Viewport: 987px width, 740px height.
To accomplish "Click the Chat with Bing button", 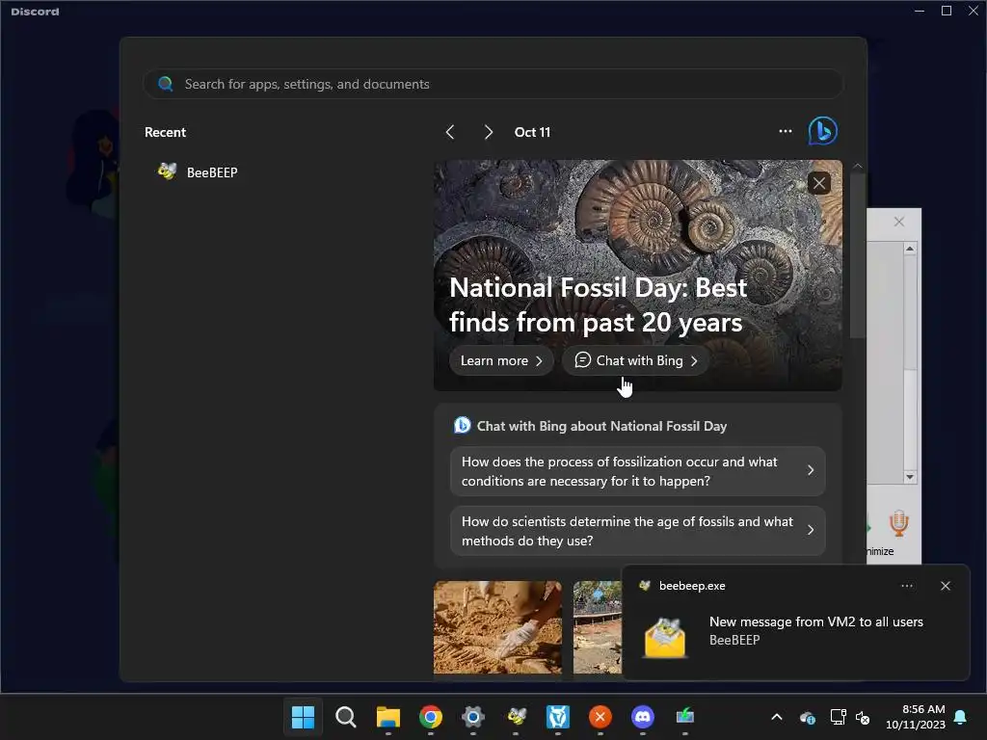I will [x=635, y=360].
